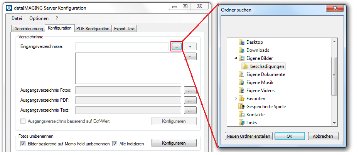This screenshot has width=359, height=155.
Task: Click the Links folder icon
Action: point(241,123)
